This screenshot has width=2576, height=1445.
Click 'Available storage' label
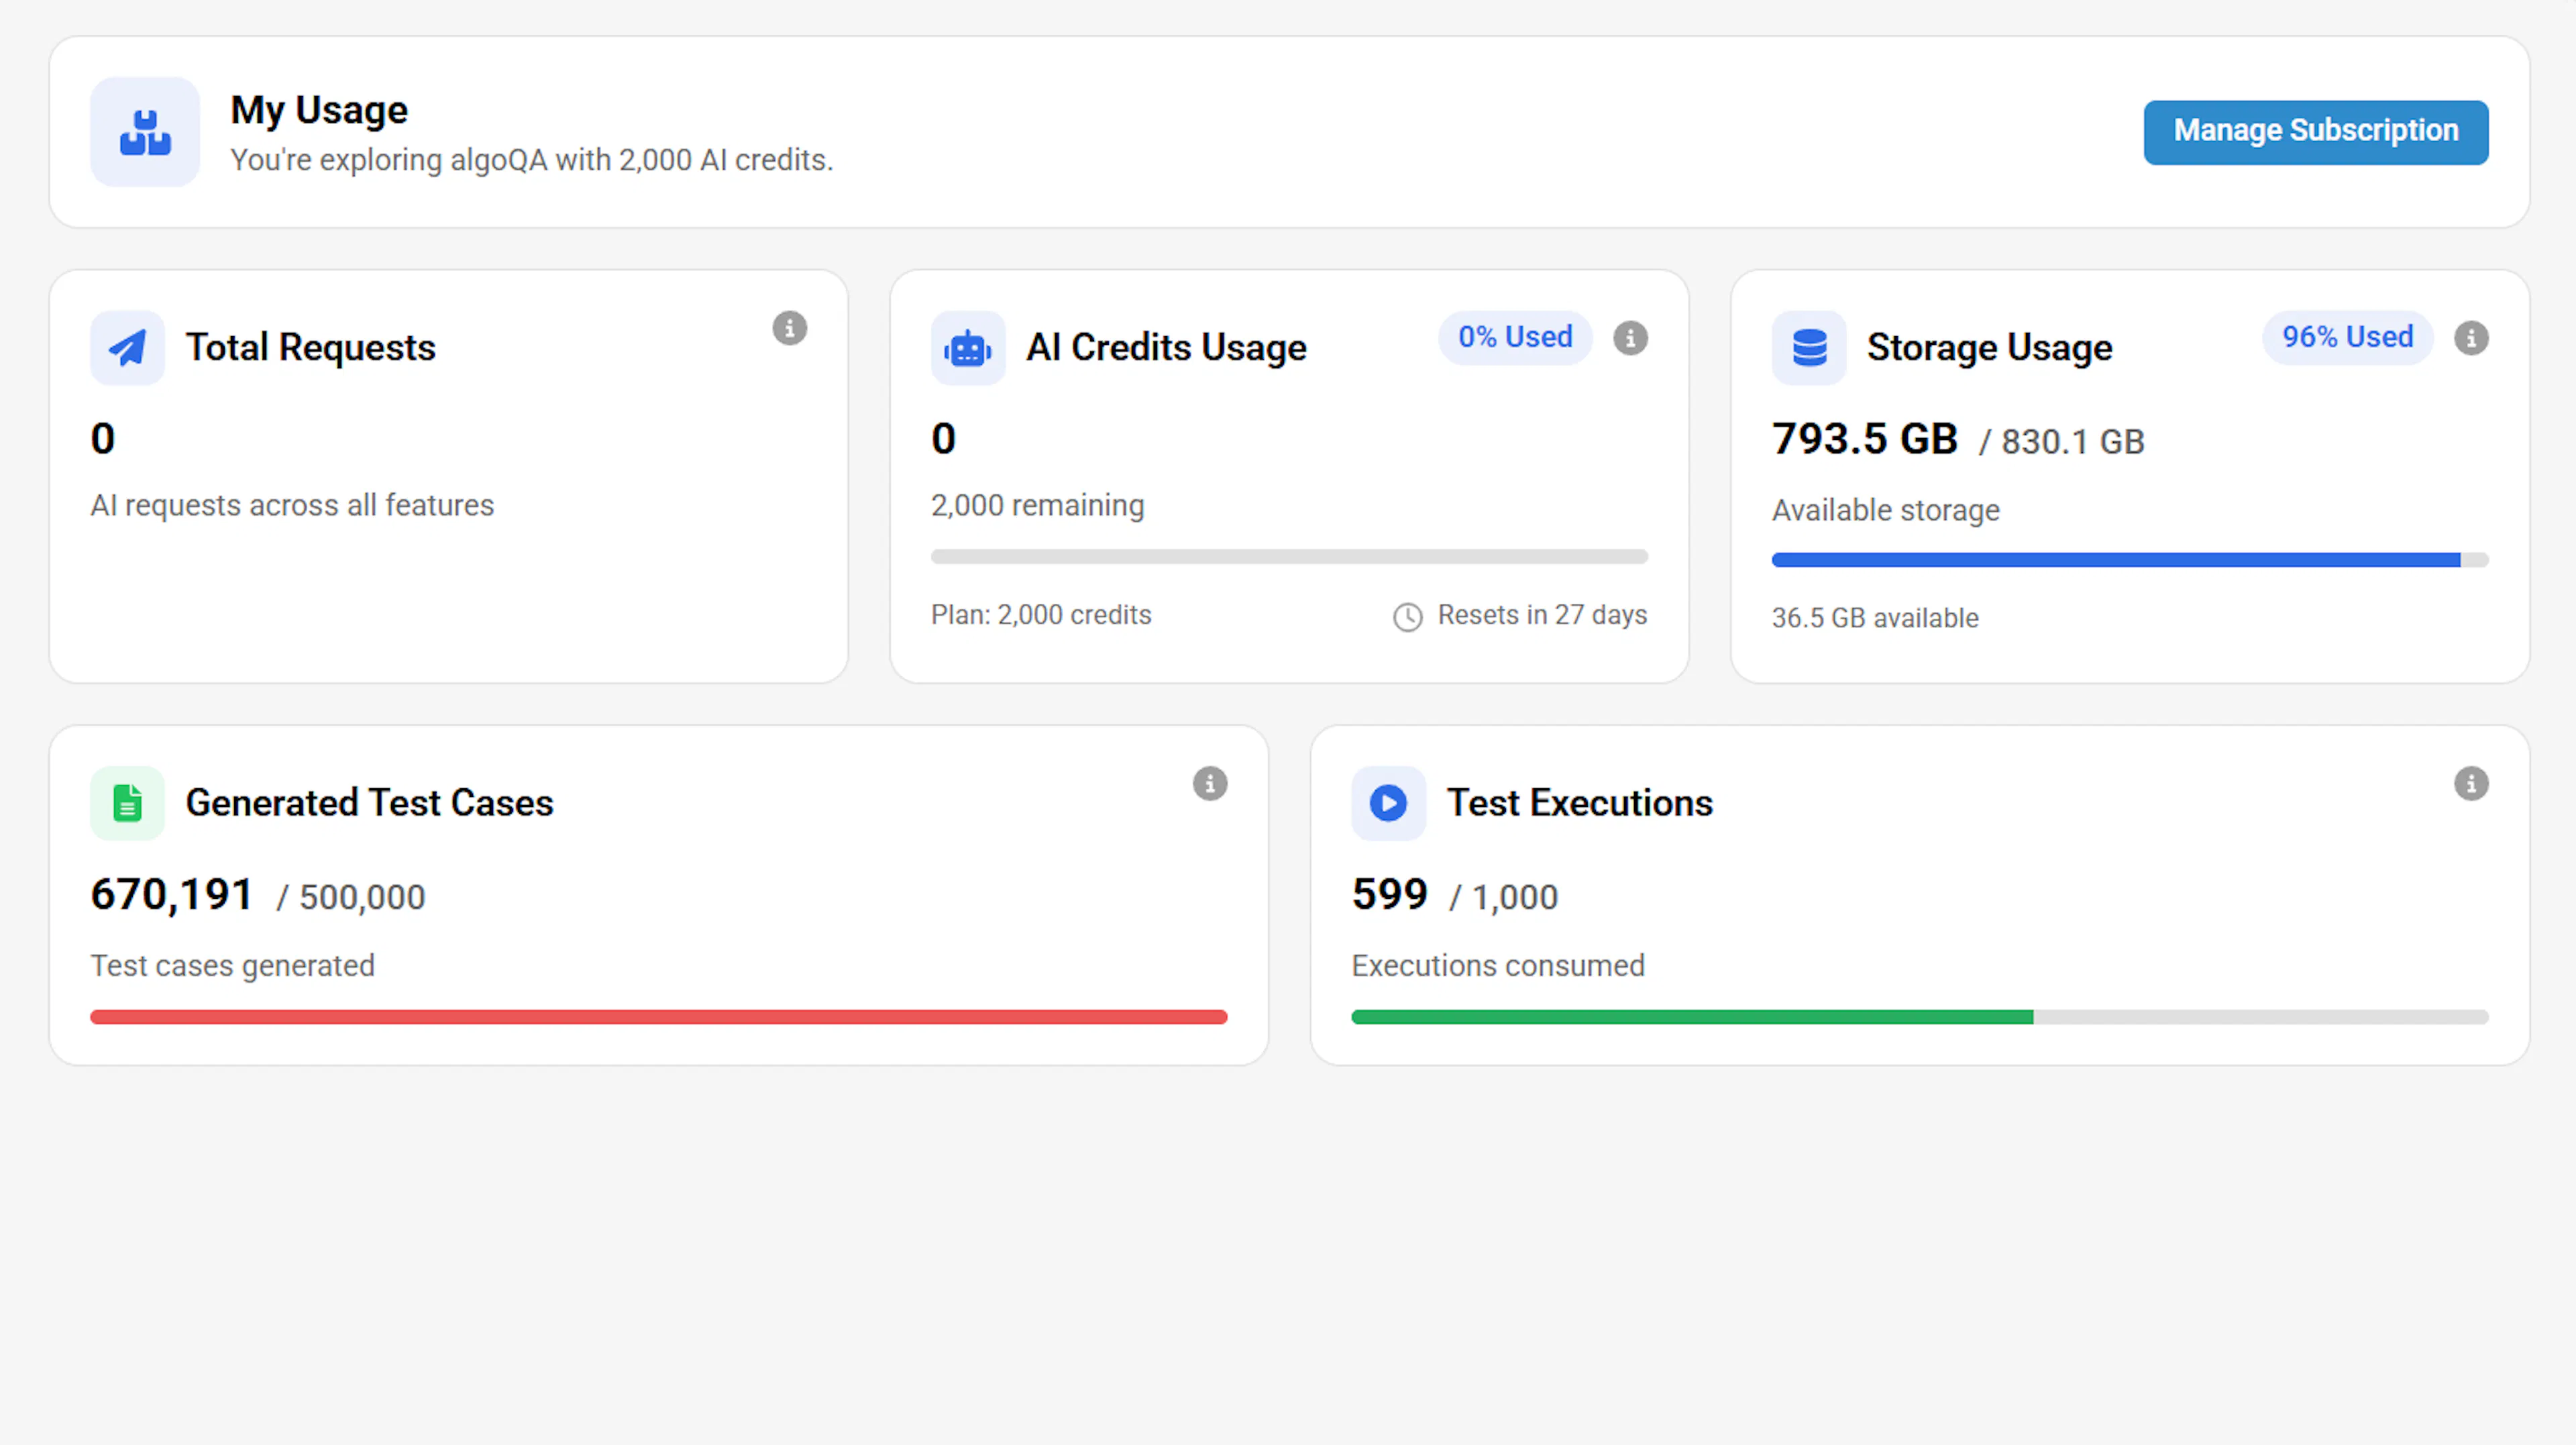point(1885,510)
